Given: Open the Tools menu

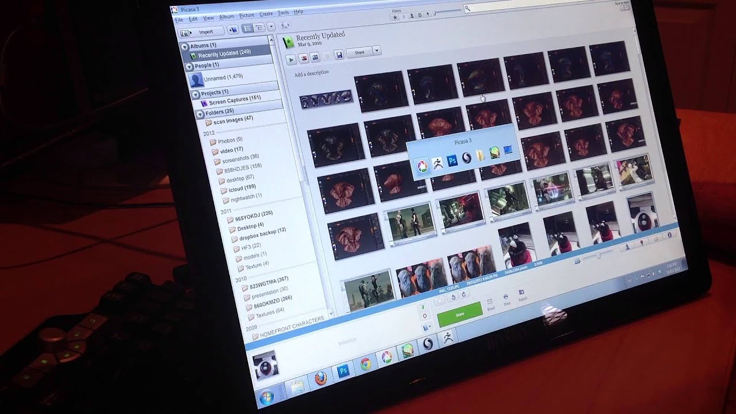Looking at the screenshot, I should coord(283,13).
